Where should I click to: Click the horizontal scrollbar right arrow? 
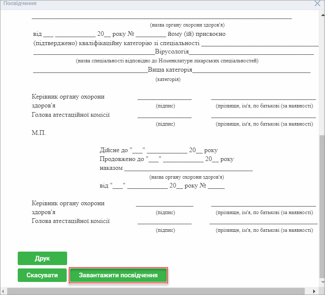click(314, 291)
